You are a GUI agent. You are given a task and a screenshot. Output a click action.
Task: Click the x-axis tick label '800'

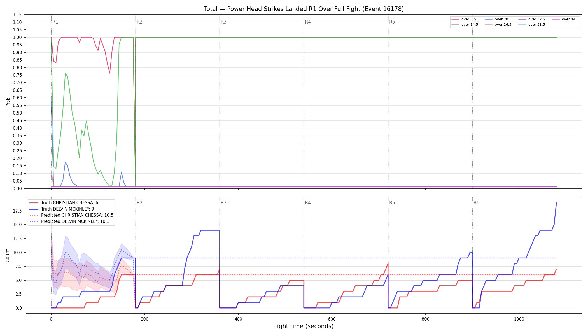(426, 319)
